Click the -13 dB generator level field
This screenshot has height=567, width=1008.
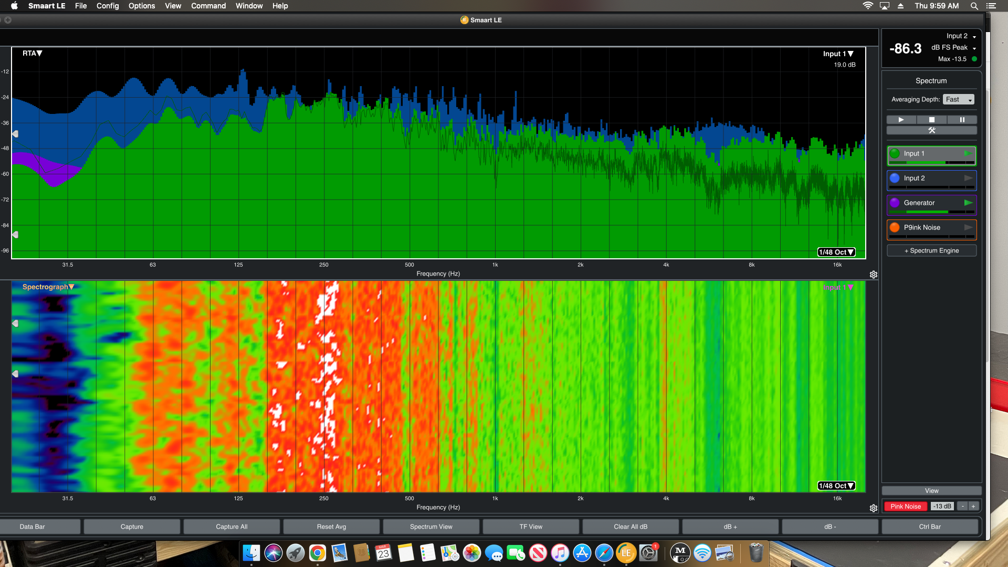942,507
